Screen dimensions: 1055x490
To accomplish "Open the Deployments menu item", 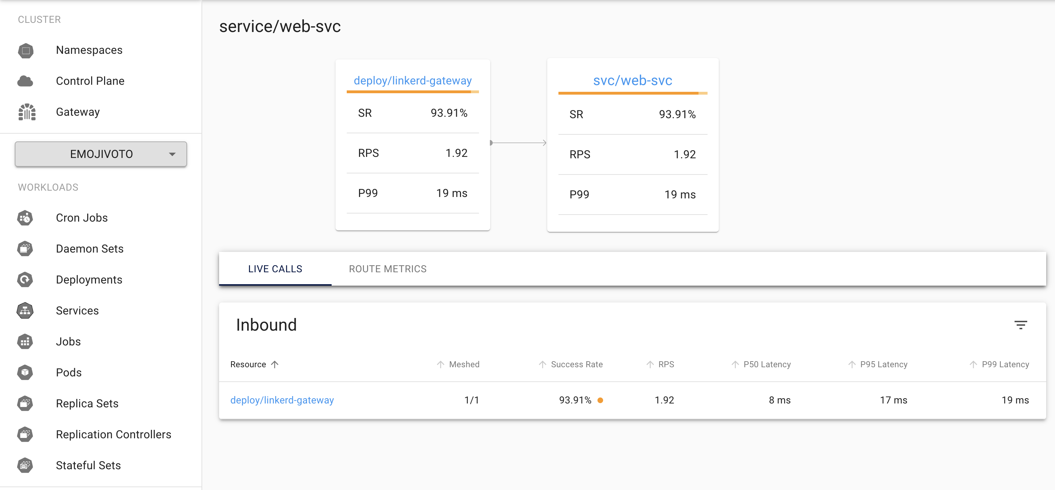I will 89,280.
